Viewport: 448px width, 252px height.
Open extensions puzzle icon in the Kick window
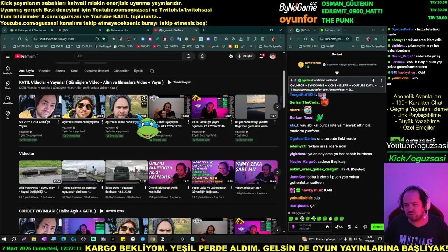pos(358,39)
